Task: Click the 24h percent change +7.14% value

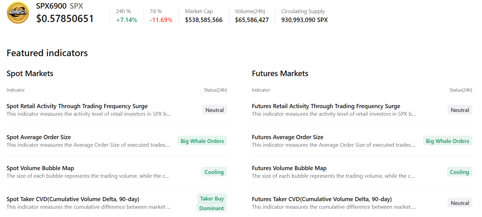Action: tap(126, 20)
